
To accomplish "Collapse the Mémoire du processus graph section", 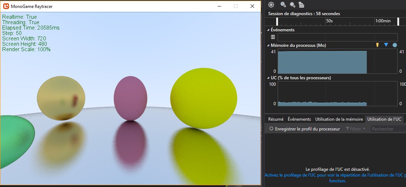I will [268, 45].
